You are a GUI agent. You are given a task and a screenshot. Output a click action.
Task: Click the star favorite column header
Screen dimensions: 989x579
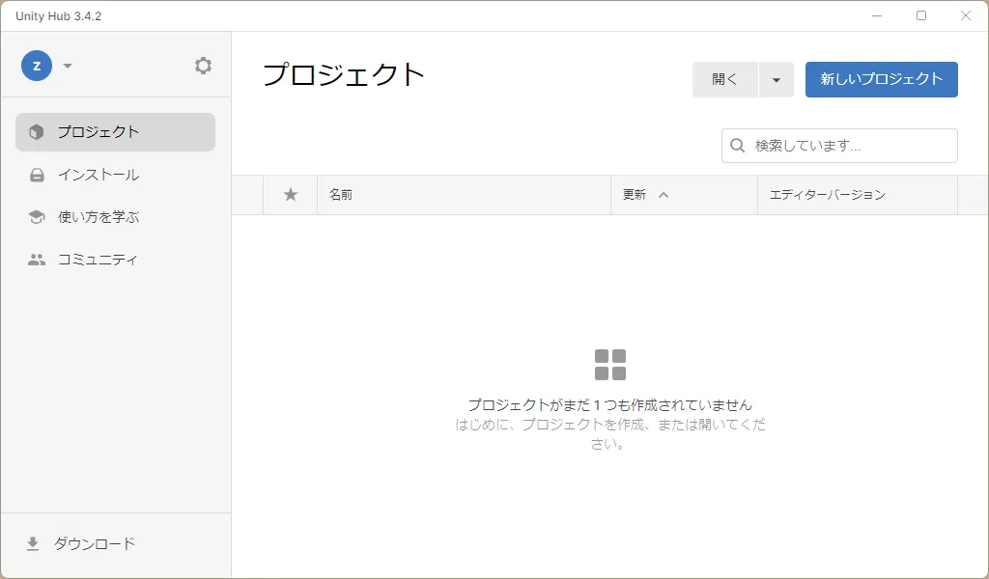pyautogui.click(x=291, y=195)
